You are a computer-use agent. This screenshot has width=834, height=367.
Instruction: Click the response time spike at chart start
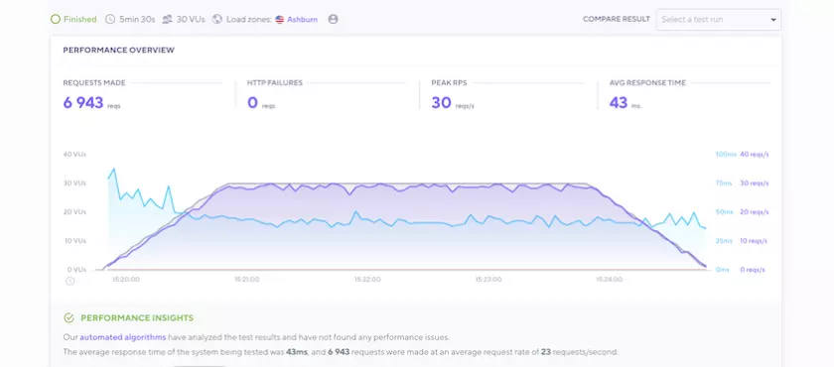[113, 170]
